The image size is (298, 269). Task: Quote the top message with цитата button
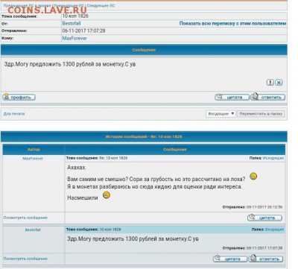[x=232, y=97]
